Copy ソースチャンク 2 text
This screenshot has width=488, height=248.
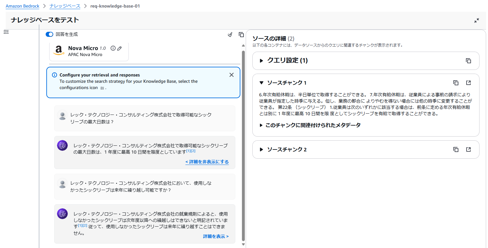pos(456,149)
